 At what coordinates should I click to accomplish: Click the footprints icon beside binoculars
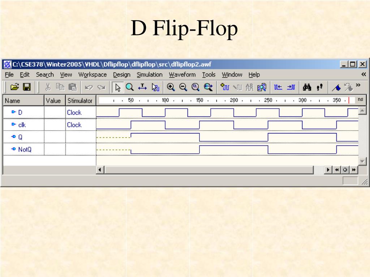319,87
